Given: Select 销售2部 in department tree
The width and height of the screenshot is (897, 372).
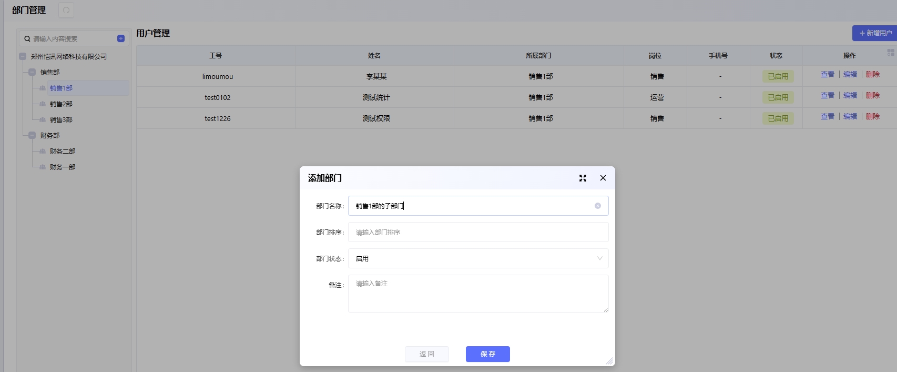Looking at the screenshot, I should [61, 104].
